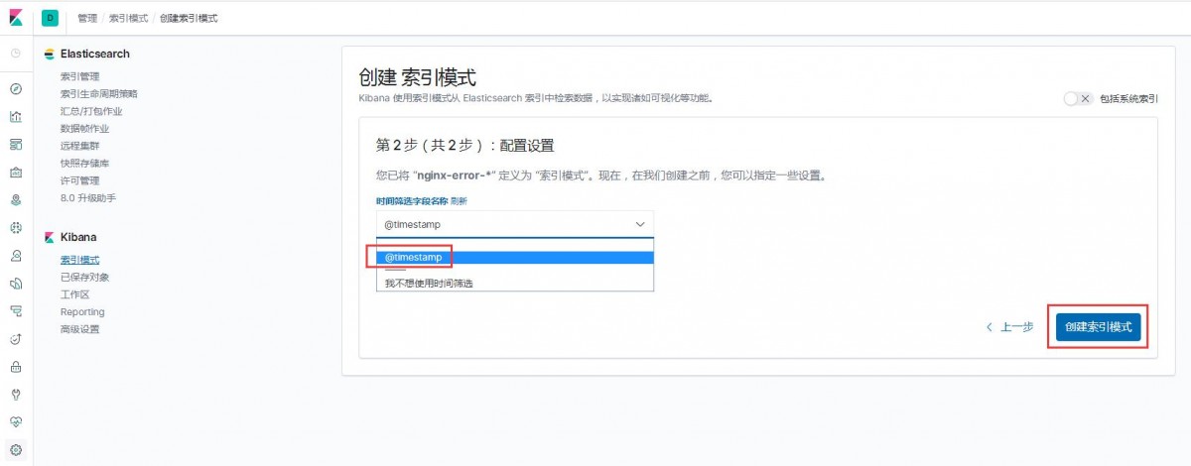The height and width of the screenshot is (466, 1191).
Task: Open 已保存对象 under Kibana
Action: [84, 278]
